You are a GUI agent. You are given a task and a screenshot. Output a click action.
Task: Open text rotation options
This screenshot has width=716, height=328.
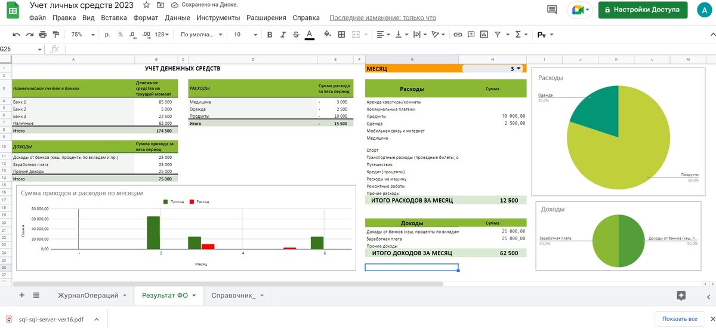tap(438, 35)
